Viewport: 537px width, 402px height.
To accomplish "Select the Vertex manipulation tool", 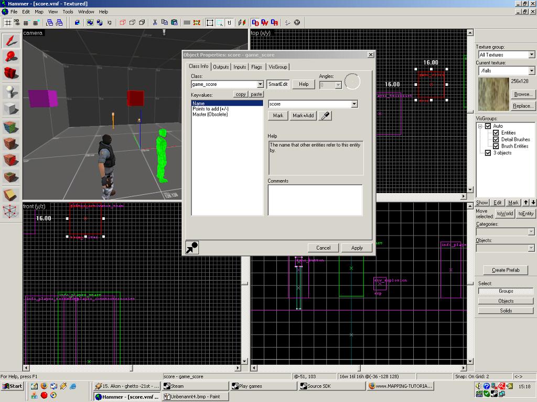I will coord(12,211).
